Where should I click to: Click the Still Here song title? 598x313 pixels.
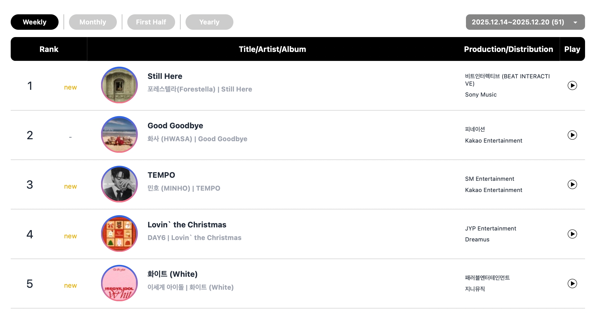165,76
